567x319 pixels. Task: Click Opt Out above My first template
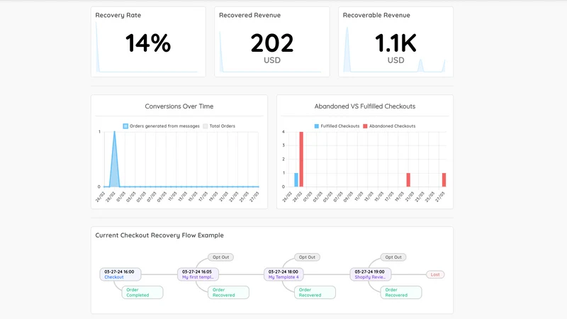coord(220,257)
